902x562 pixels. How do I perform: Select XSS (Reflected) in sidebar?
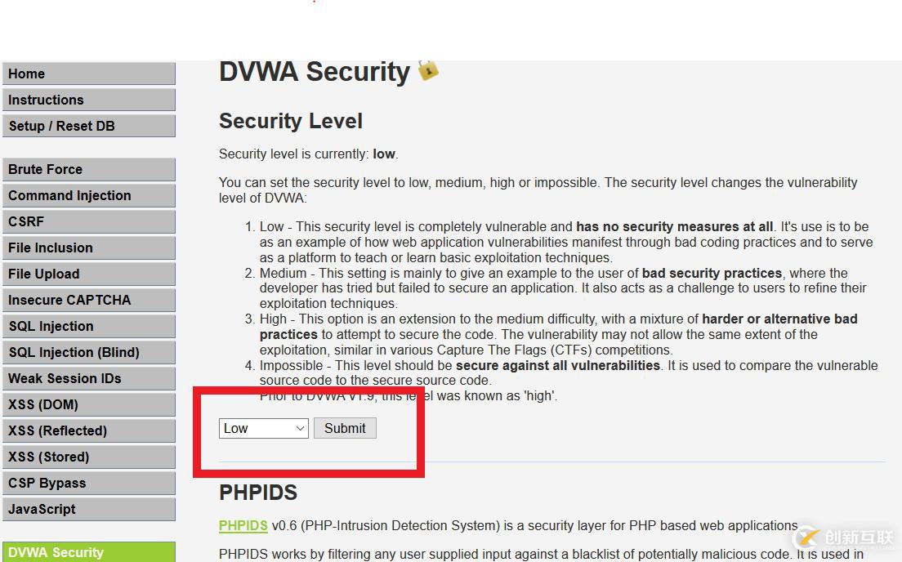point(88,430)
